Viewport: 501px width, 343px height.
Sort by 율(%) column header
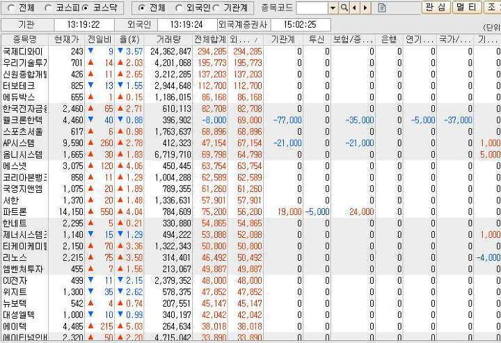pos(129,39)
